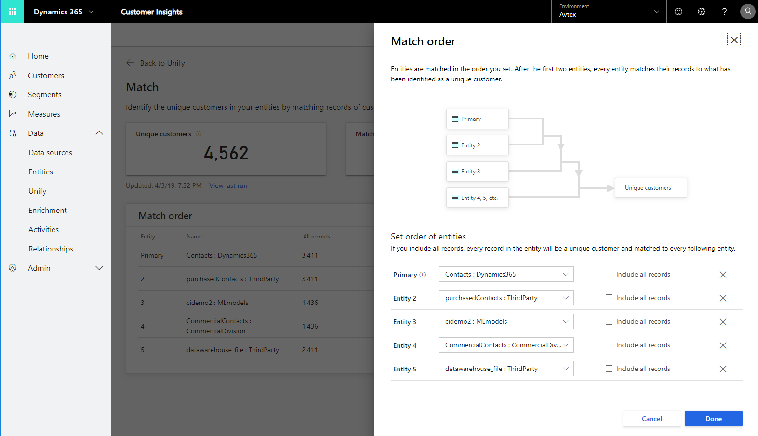The image size is (758, 436).
Task: Click the user account avatar icon
Action: [747, 12]
